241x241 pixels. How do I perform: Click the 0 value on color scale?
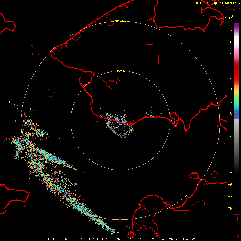point(231,114)
